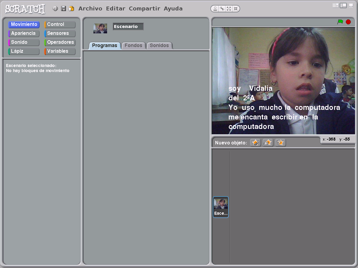Switch to the Fondos tab
Image resolution: width=358 pixels, height=268 pixels.
pyautogui.click(x=133, y=46)
